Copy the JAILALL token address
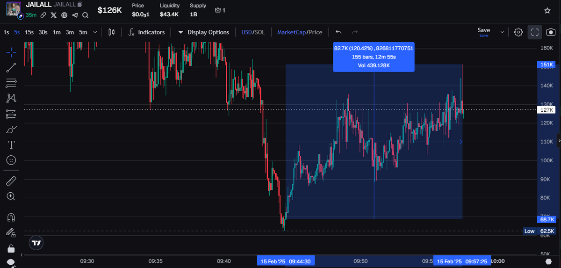This screenshot has height=268, width=561. (80, 4)
